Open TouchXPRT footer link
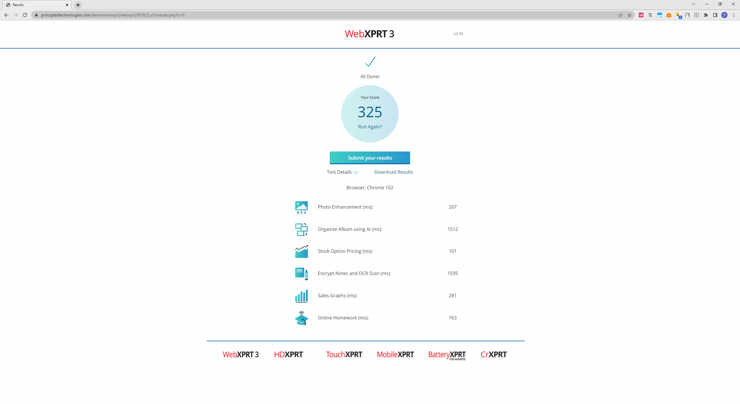The width and height of the screenshot is (740, 404). tap(344, 354)
